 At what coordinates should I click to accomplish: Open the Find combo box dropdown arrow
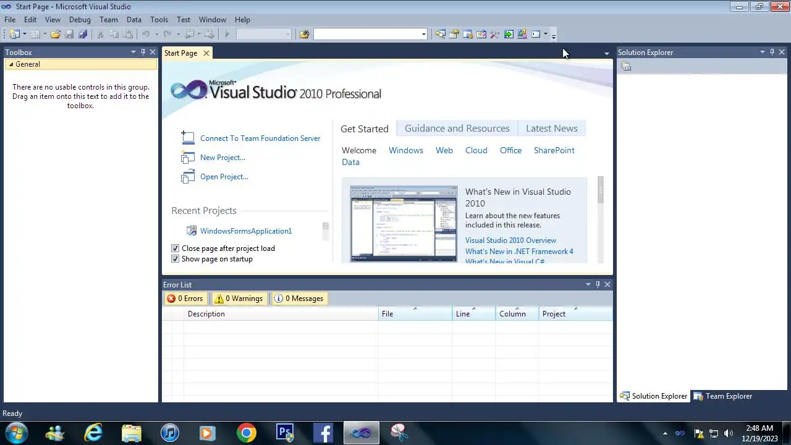[424, 35]
